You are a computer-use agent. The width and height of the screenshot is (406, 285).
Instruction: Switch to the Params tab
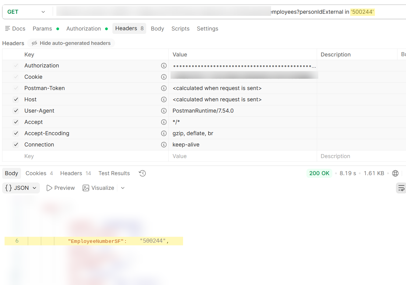click(46, 29)
